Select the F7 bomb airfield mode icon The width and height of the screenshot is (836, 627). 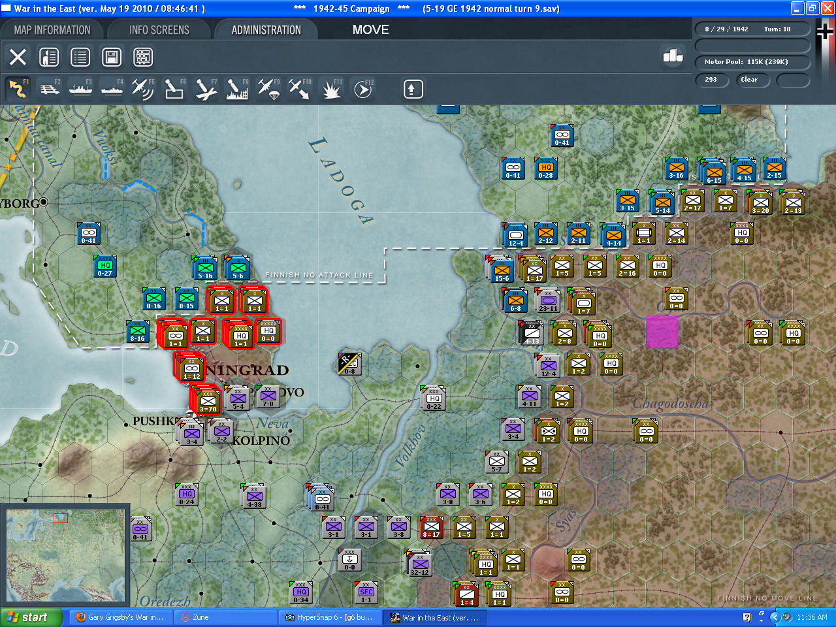(206, 89)
